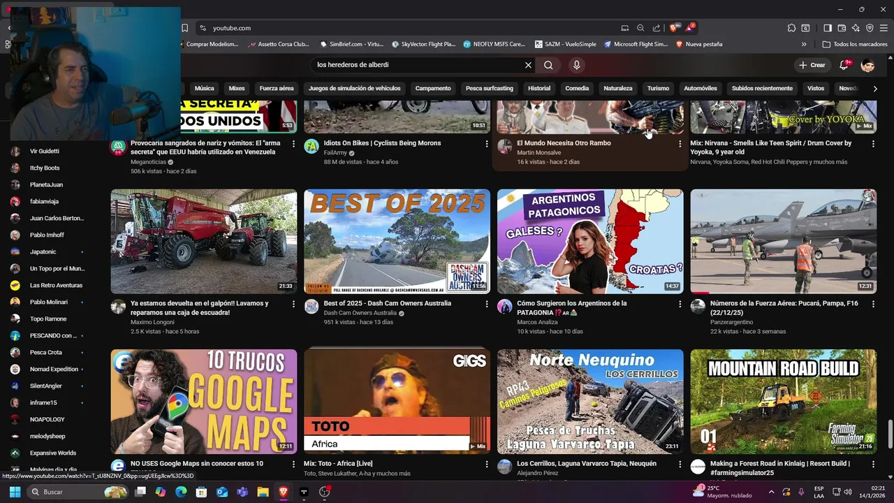Share this page from address bar

click(657, 28)
